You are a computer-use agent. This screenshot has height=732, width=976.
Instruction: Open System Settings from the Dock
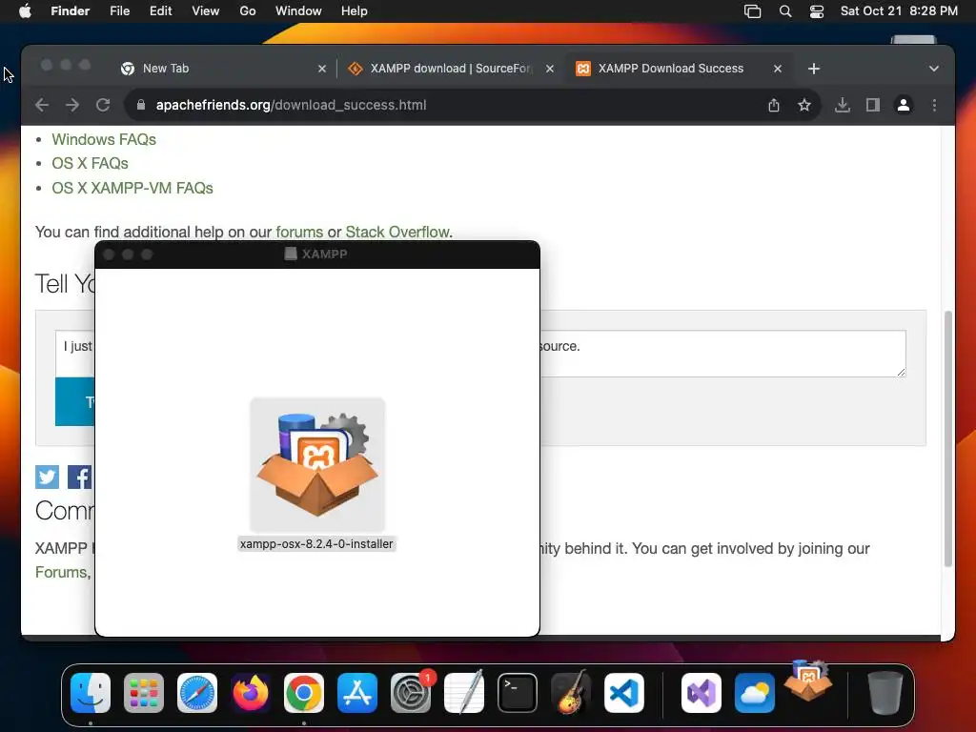[411, 693]
